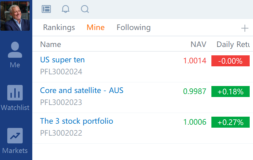
Task: Toggle the sidebar layout panel icon
Action: point(46,9)
